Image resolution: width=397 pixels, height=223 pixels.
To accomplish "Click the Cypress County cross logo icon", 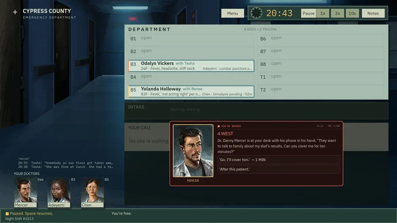I will 15,12.
